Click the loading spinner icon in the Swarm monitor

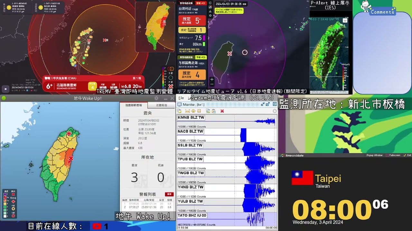coord(275,111)
